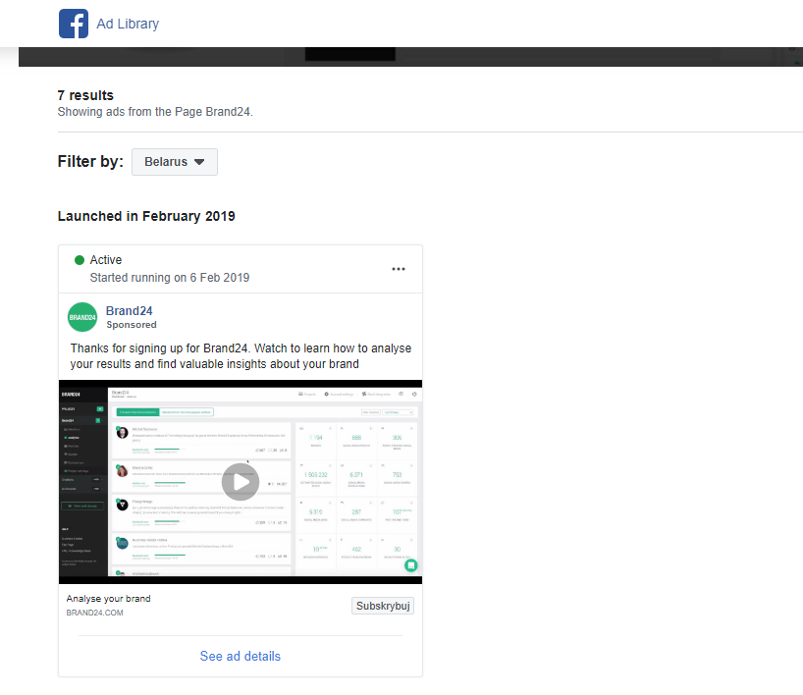This screenshot has width=803, height=695.
Task: Click the BRAND24.COM domain text
Action: click(x=95, y=613)
